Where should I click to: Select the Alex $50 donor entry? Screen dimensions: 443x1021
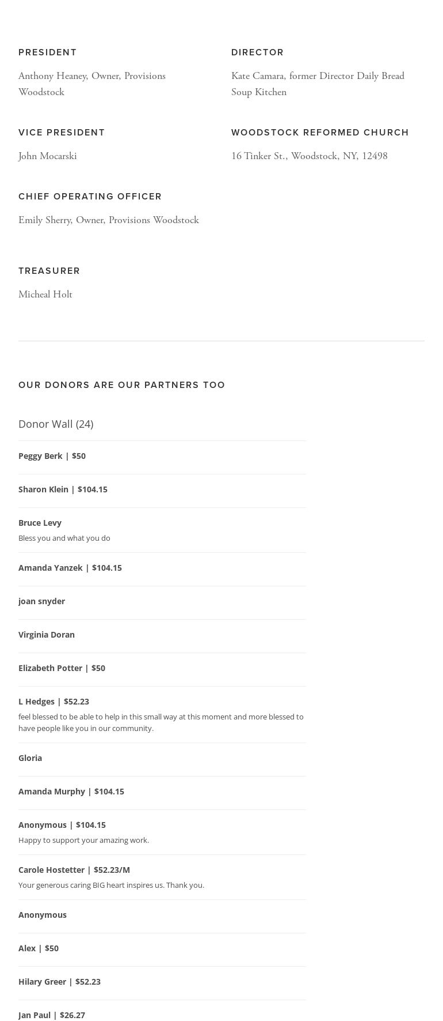[x=39, y=948]
